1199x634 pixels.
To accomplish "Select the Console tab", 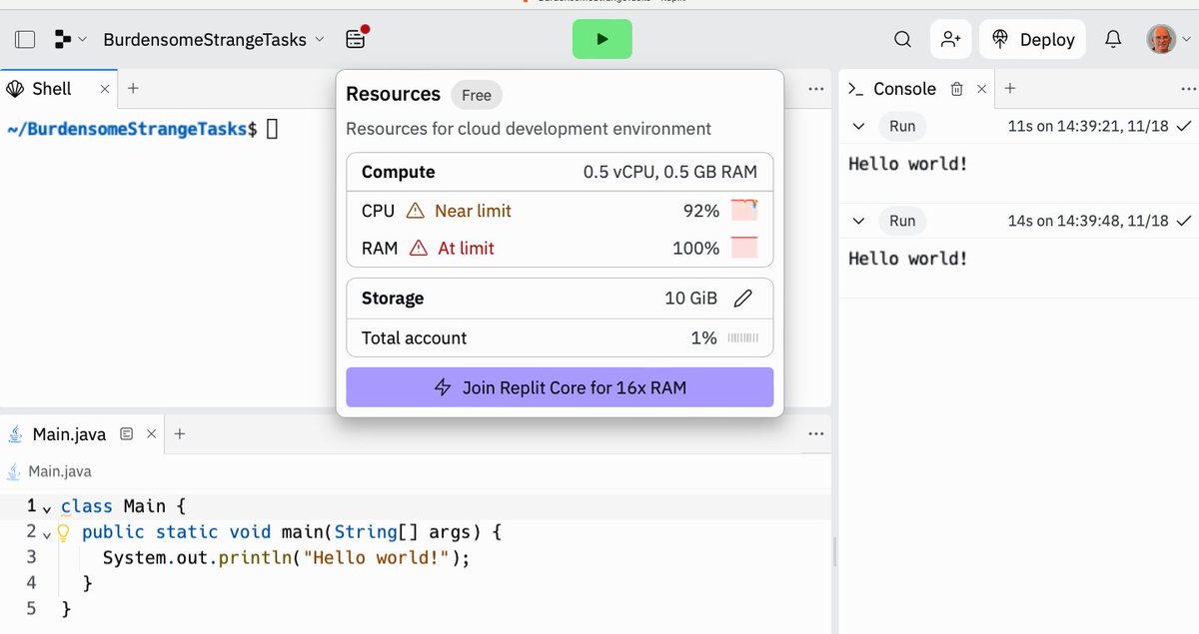I will (x=904, y=89).
